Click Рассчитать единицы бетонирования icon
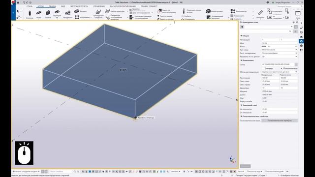 131,18
